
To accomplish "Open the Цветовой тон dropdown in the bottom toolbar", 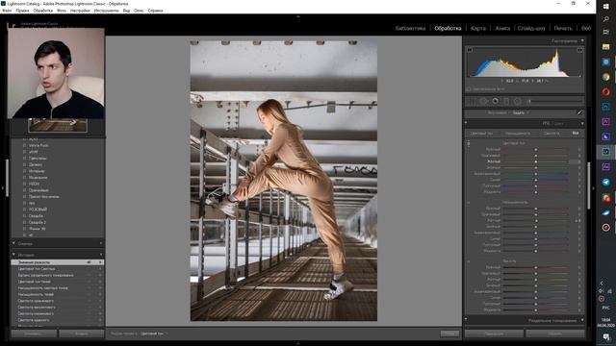I will tap(154, 334).
